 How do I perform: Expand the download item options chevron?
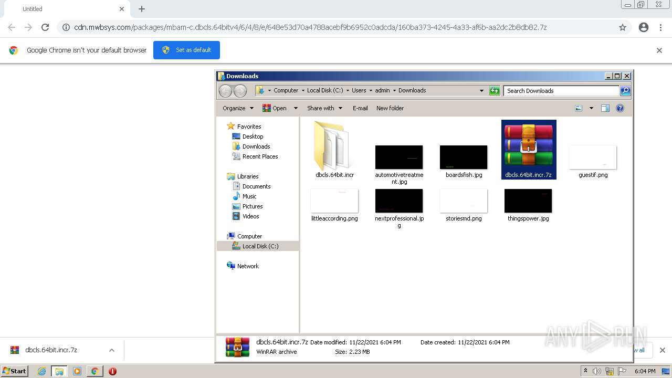[x=111, y=350]
